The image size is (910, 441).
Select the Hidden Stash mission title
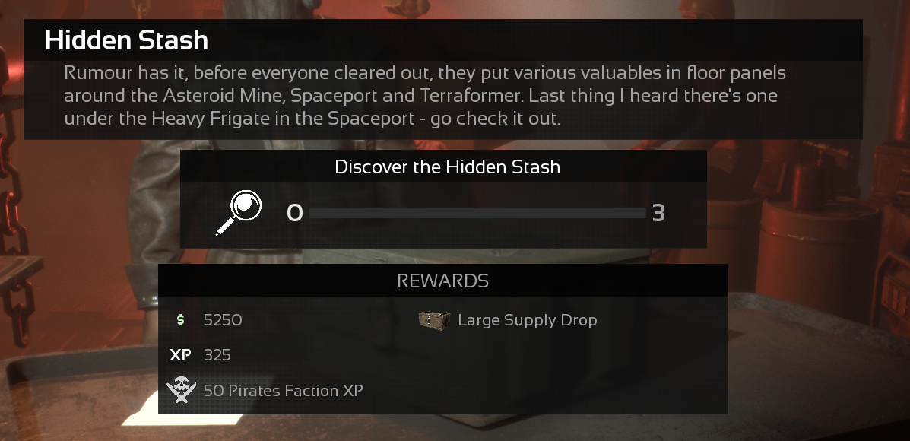pyautogui.click(x=126, y=40)
